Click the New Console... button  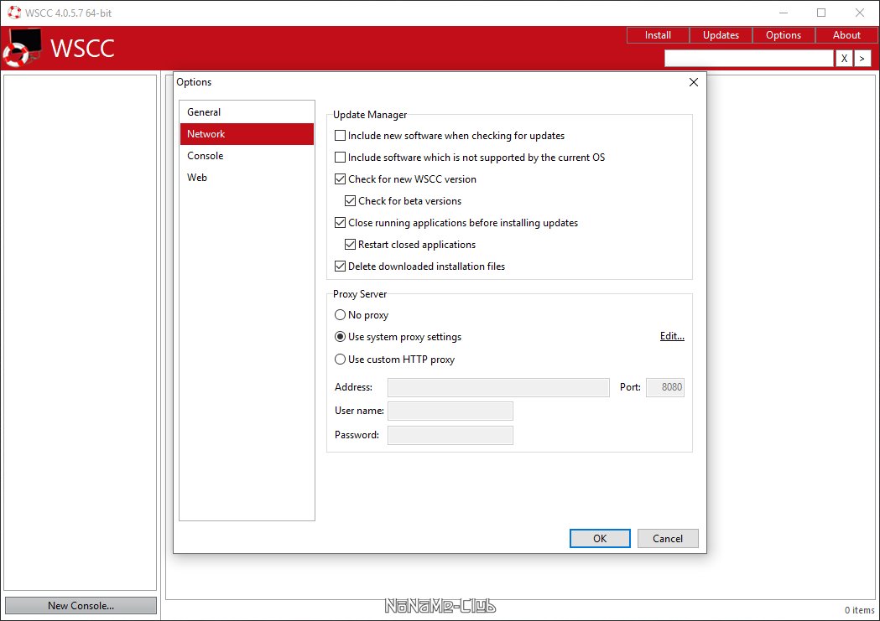pos(81,606)
